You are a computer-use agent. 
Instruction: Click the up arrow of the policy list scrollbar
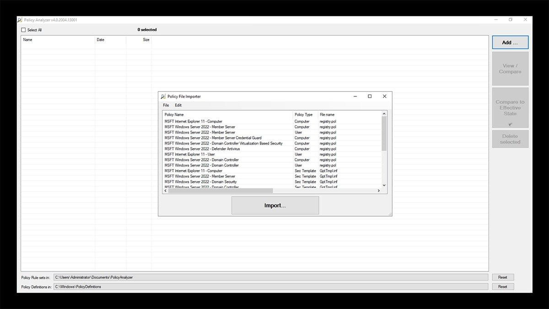click(x=384, y=113)
